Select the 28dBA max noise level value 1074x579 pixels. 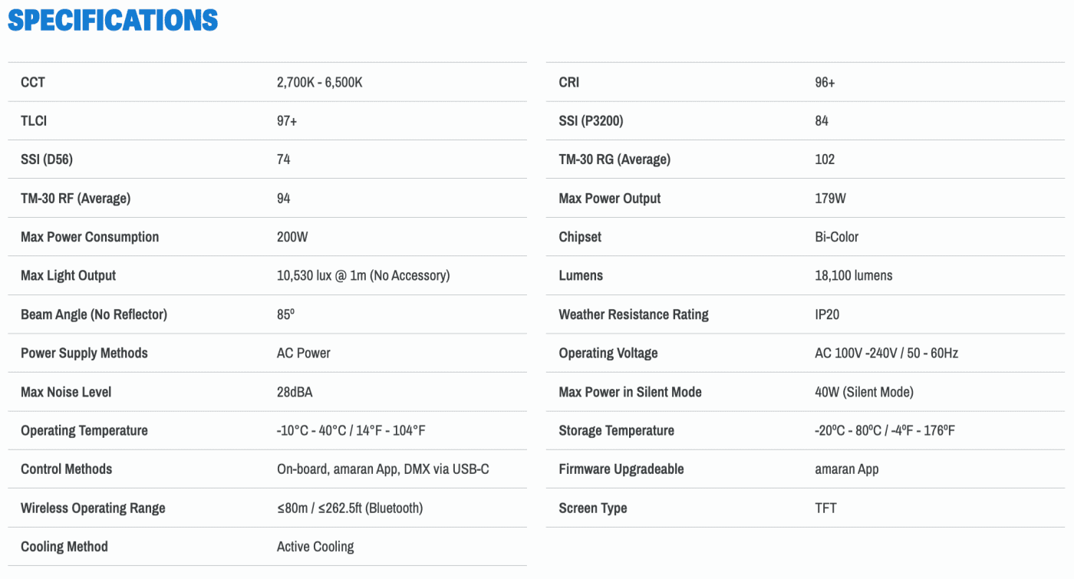[x=295, y=392]
